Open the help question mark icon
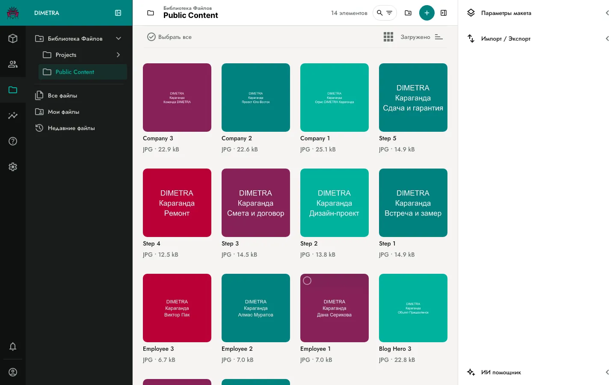 [13, 141]
